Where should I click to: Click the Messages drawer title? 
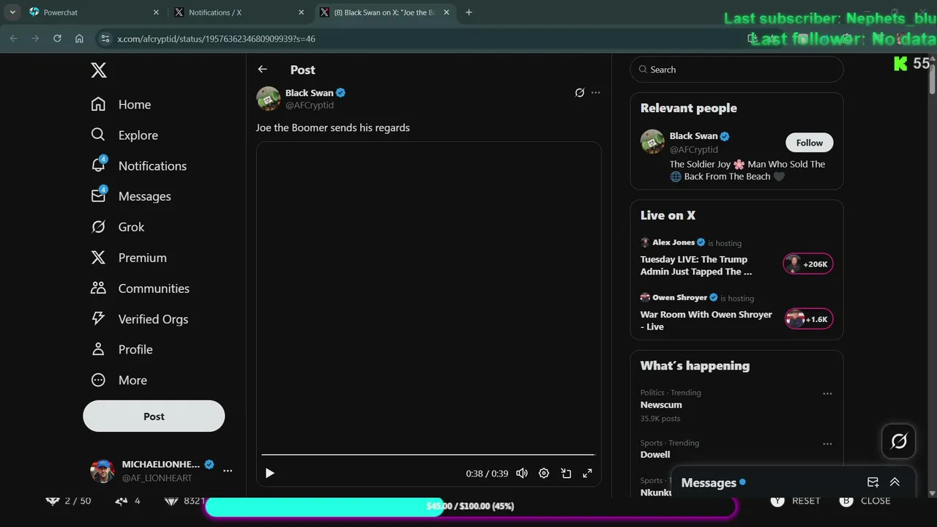pos(709,482)
